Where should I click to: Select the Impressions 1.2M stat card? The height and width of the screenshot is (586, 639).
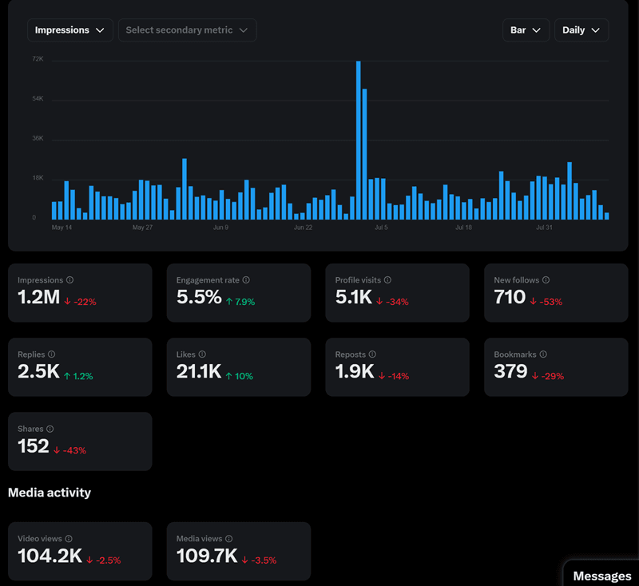tap(80, 293)
